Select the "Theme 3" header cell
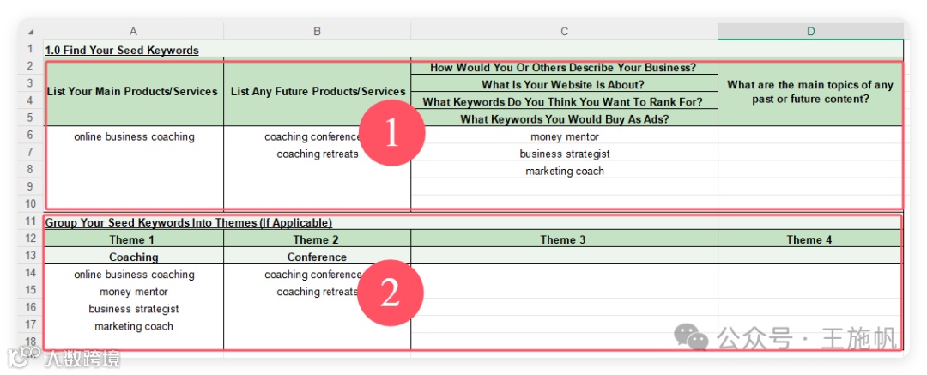This screenshot has width=927, height=375. point(563,240)
